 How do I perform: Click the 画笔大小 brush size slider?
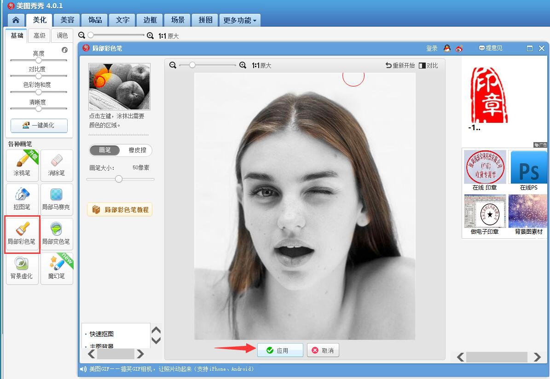[x=119, y=179]
